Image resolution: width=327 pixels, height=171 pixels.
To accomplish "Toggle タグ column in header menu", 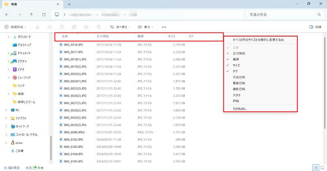I will coord(235,71).
